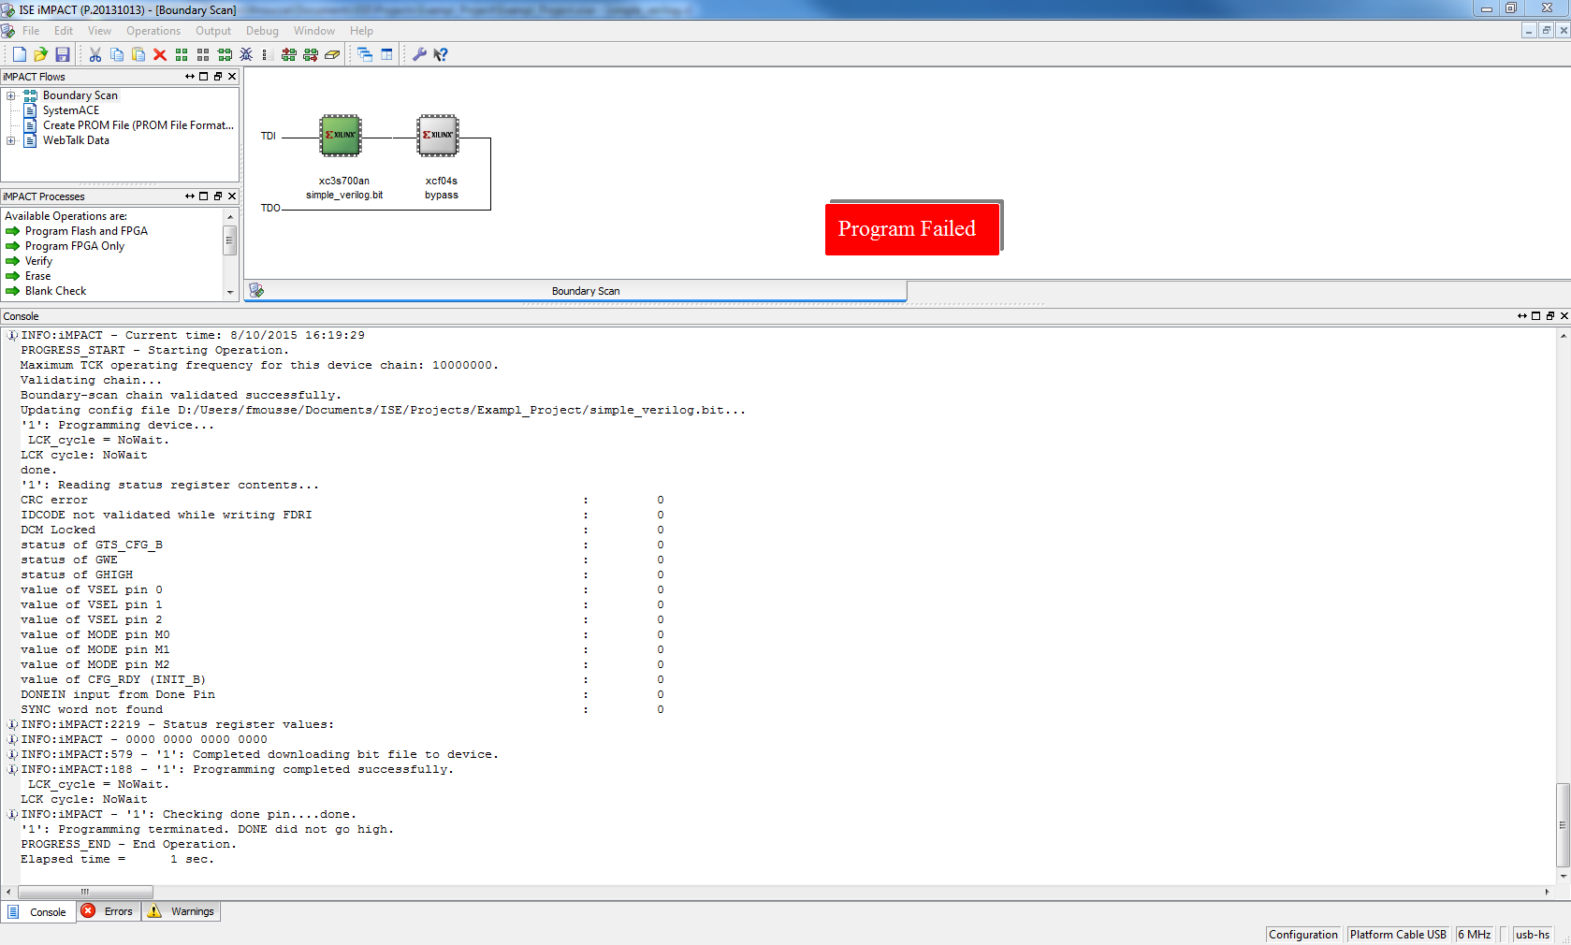Open the Edit menu
Viewport: 1571px width, 945px height.
click(x=64, y=31)
